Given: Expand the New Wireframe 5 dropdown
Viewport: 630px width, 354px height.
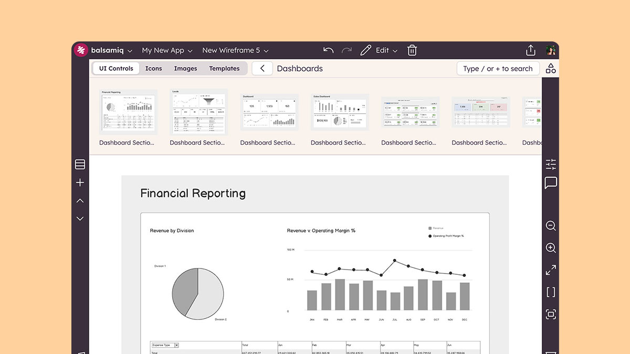Looking at the screenshot, I should pyautogui.click(x=235, y=50).
